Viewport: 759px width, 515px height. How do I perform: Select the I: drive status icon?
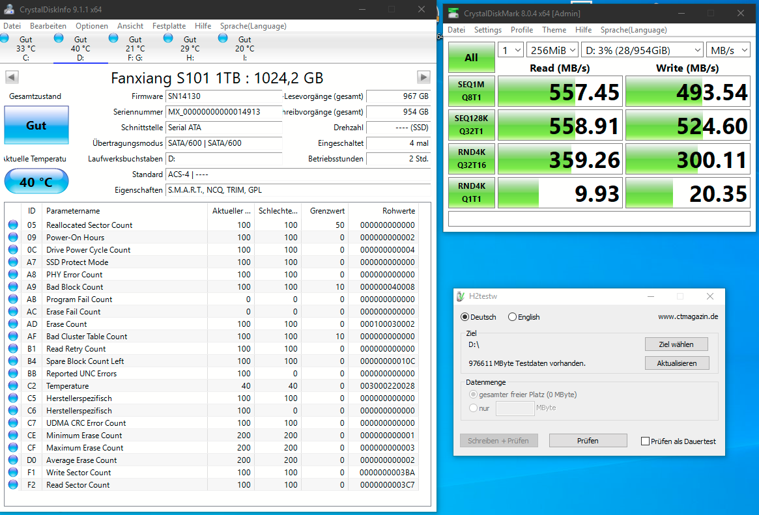[x=223, y=39]
